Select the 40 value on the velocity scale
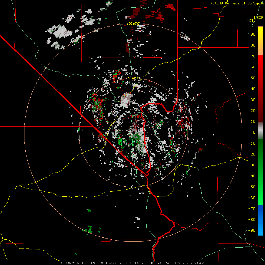Viewport: 265px width, 265px height. [x=253, y=89]
